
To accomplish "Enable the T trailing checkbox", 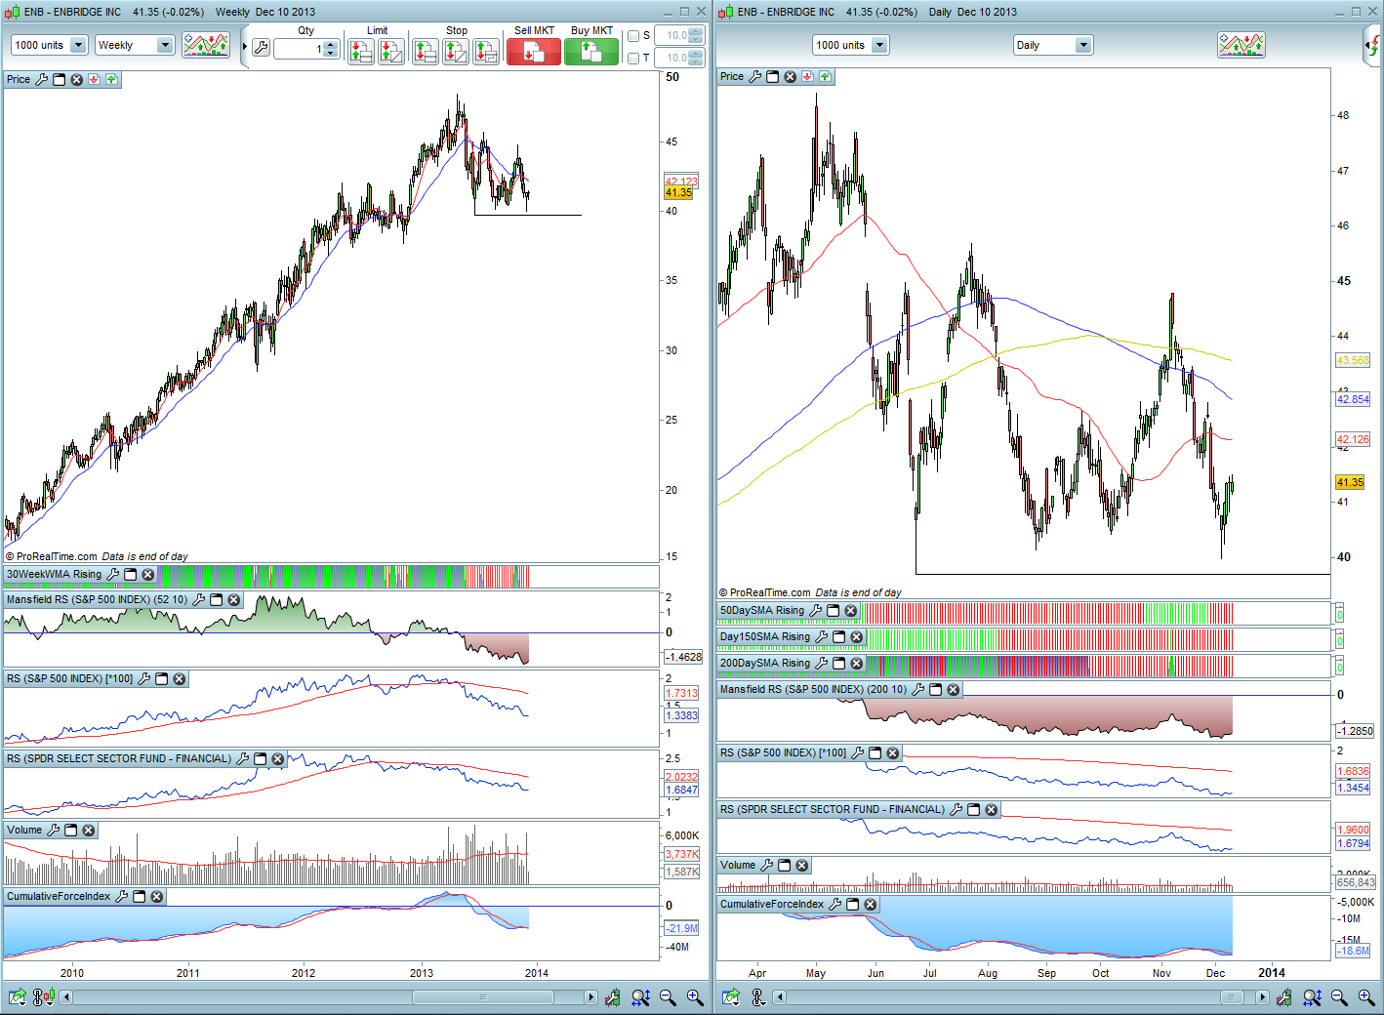I will click(633, 59).
